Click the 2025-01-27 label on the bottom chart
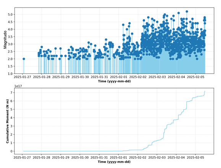Image resolution: width=221 pixels, height=168 pixels. pos(22,157)
